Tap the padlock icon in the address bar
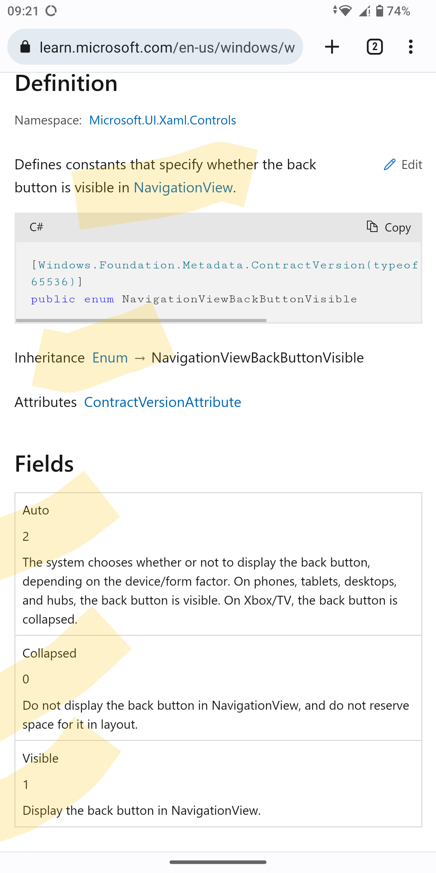The image size is (436, 873). 25,47
